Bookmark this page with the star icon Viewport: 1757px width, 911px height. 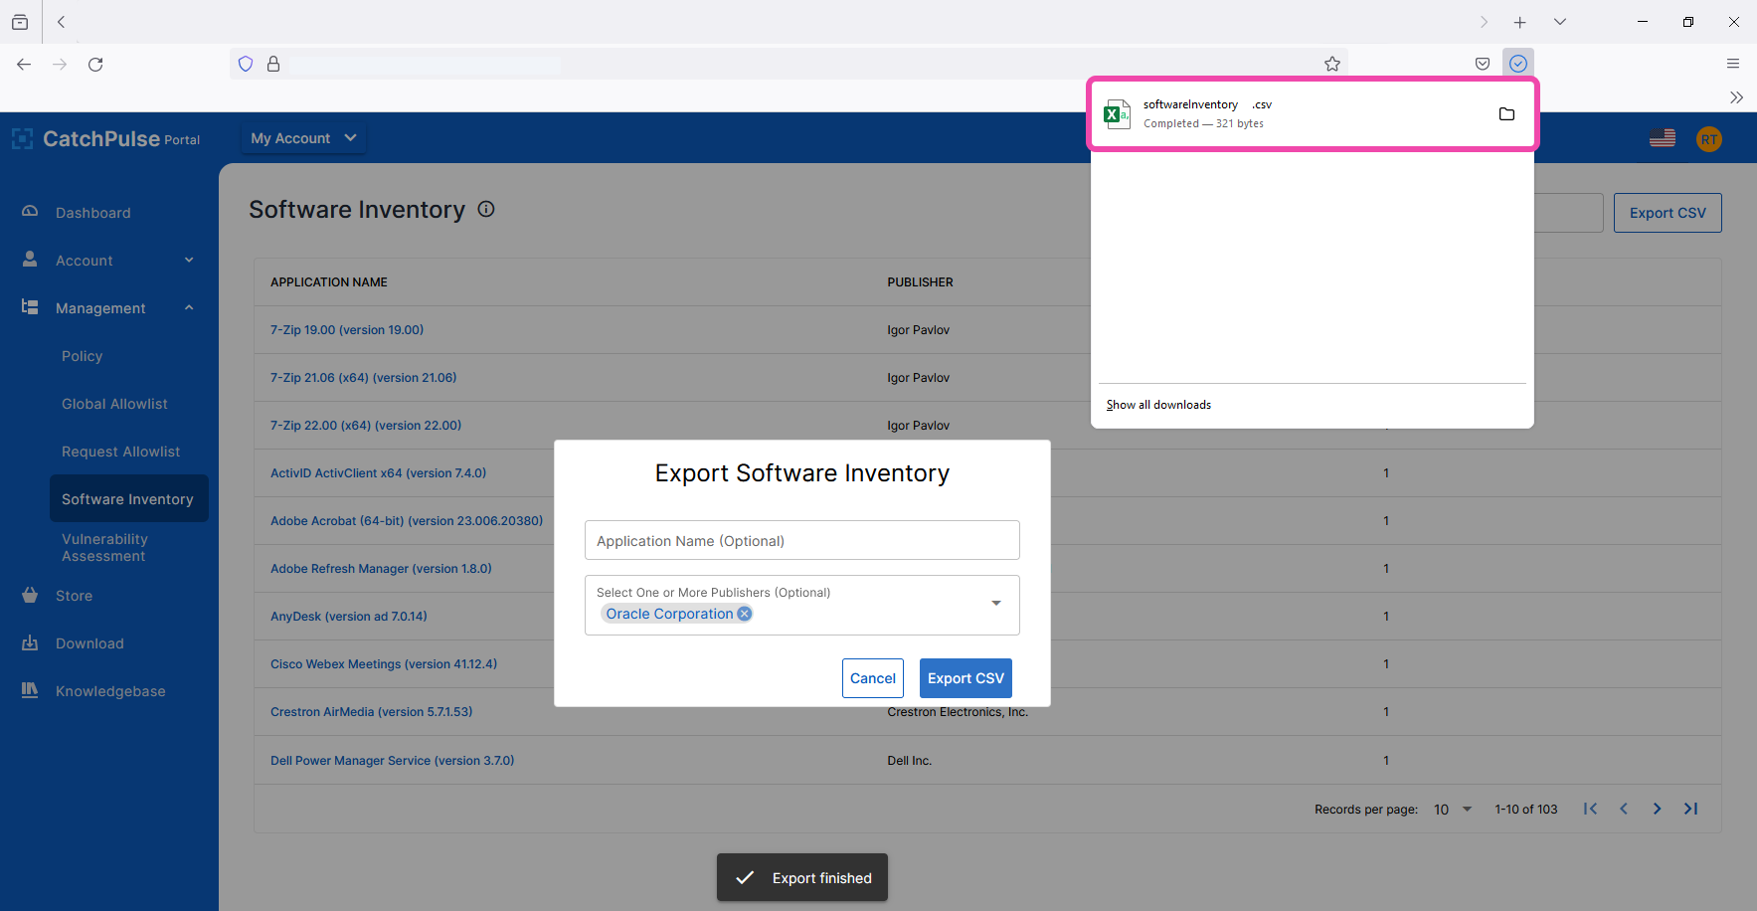click(1332, 64)
